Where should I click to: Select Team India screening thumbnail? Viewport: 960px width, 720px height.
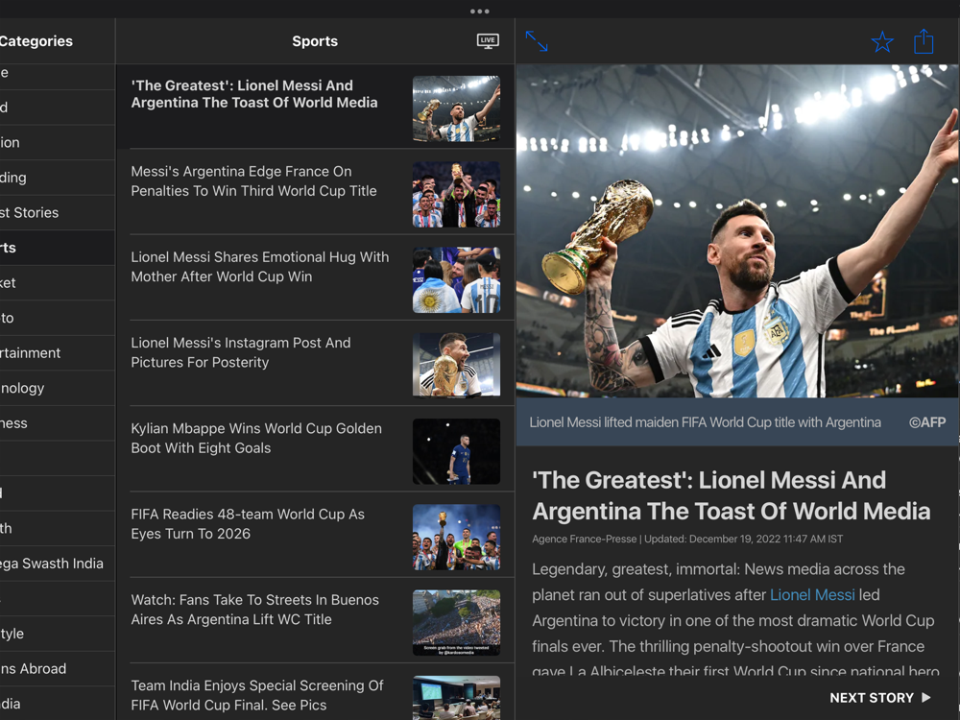(456, 697)
